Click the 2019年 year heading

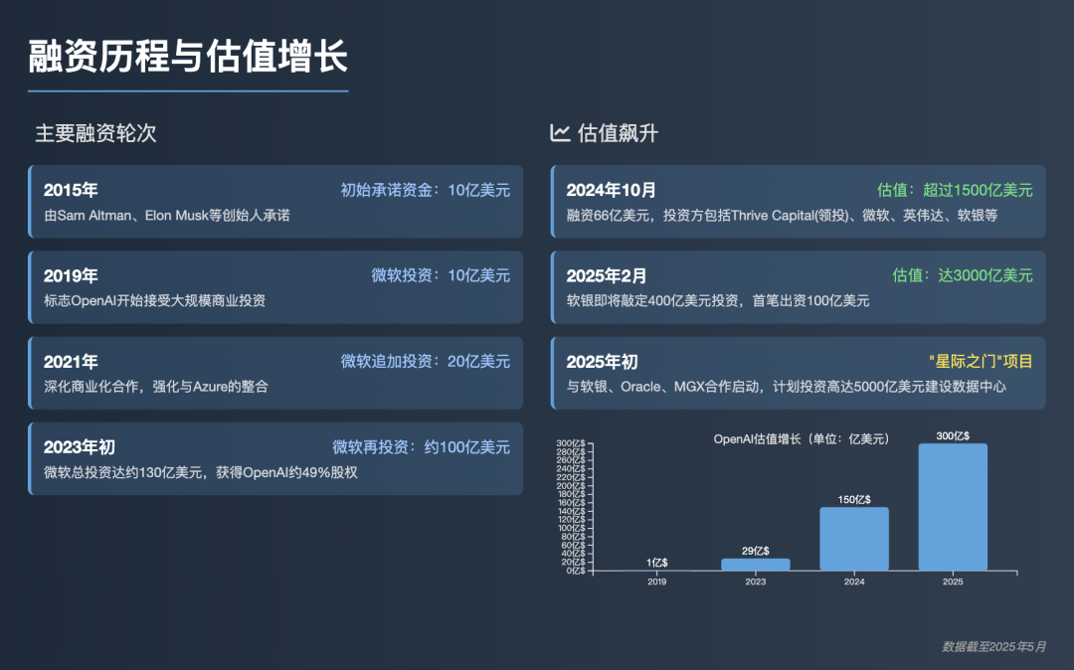[x=71, y=275]
